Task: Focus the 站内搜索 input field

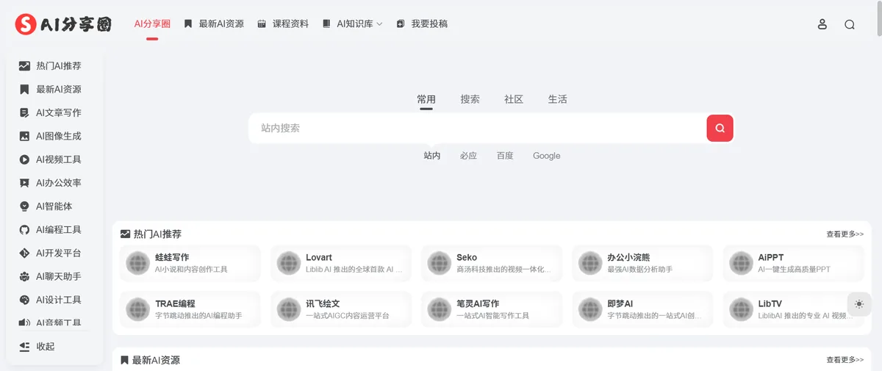Action: pos(478,128)
